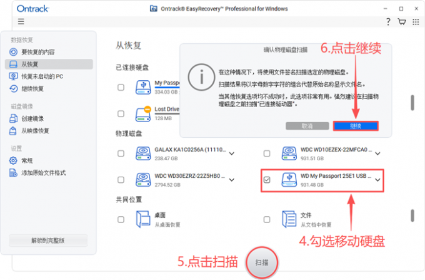Click the 从恢复 drive icon in sidebar
The width and height of the screenshot is (425, 280).
click(x=13, y=64)
